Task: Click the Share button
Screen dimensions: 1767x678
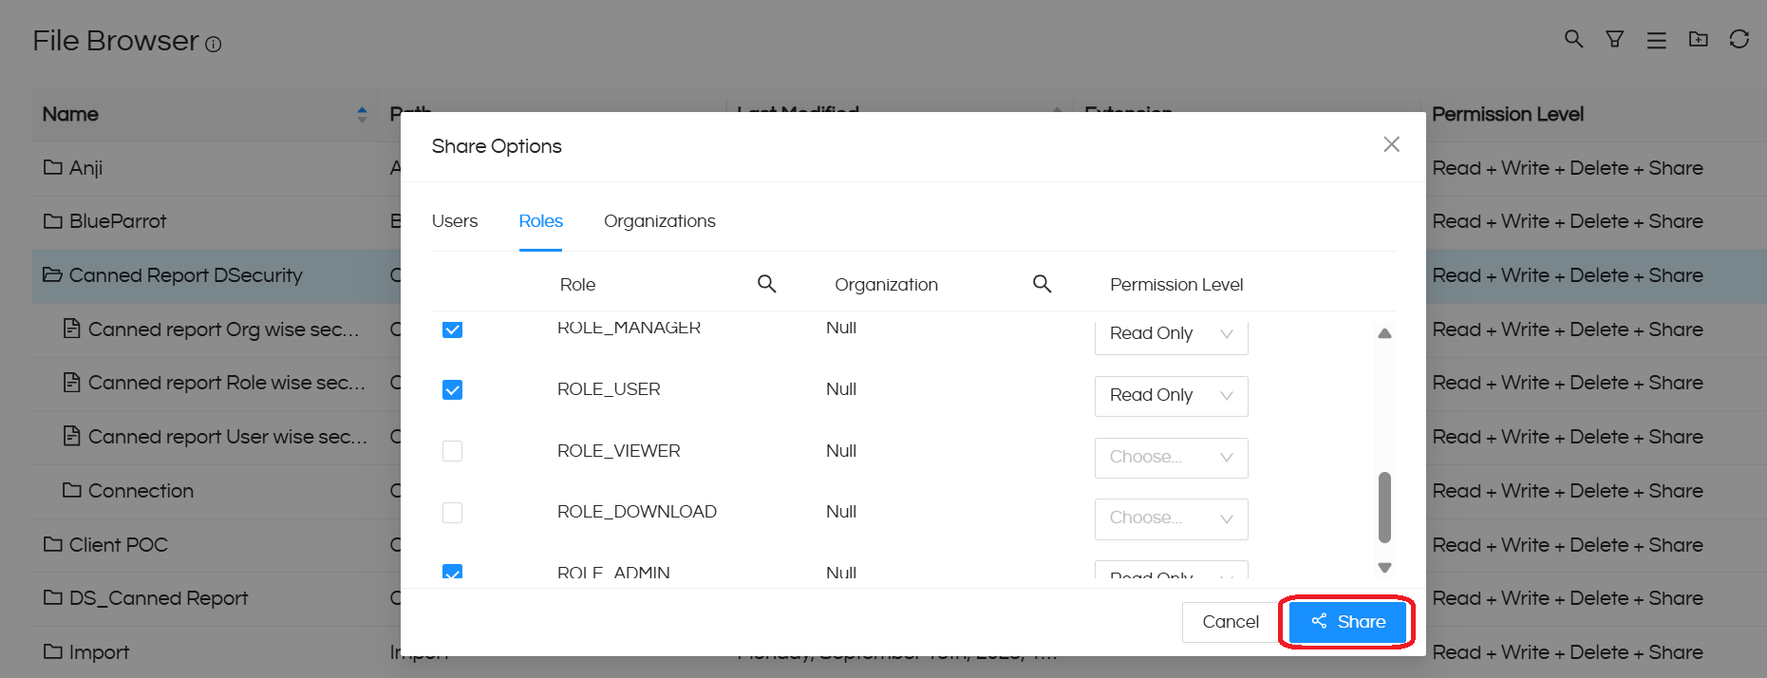Action: [1347, 622]
